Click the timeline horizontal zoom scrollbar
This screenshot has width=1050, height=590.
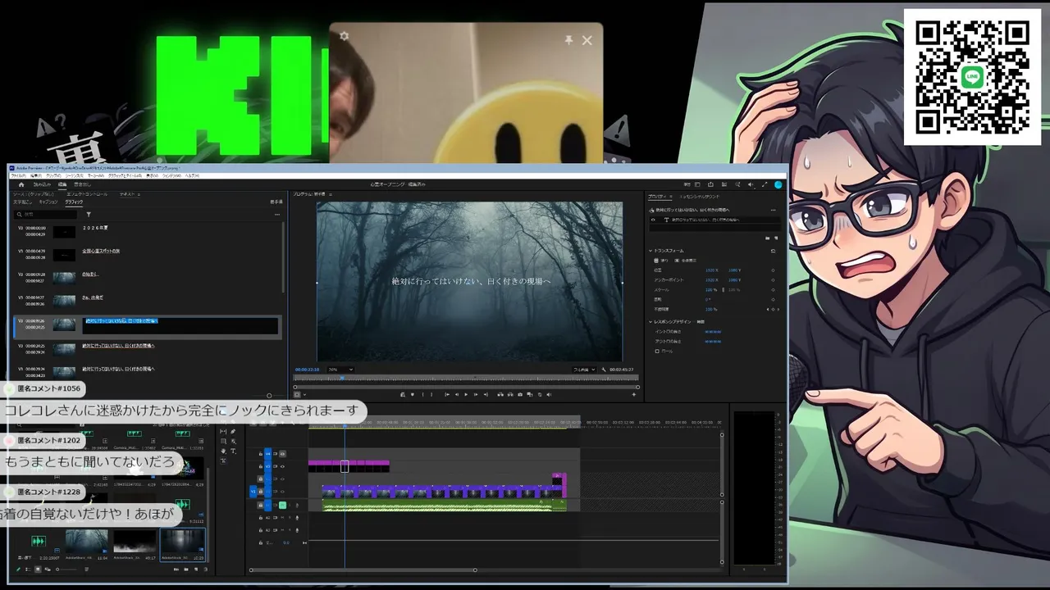[363, 570]
